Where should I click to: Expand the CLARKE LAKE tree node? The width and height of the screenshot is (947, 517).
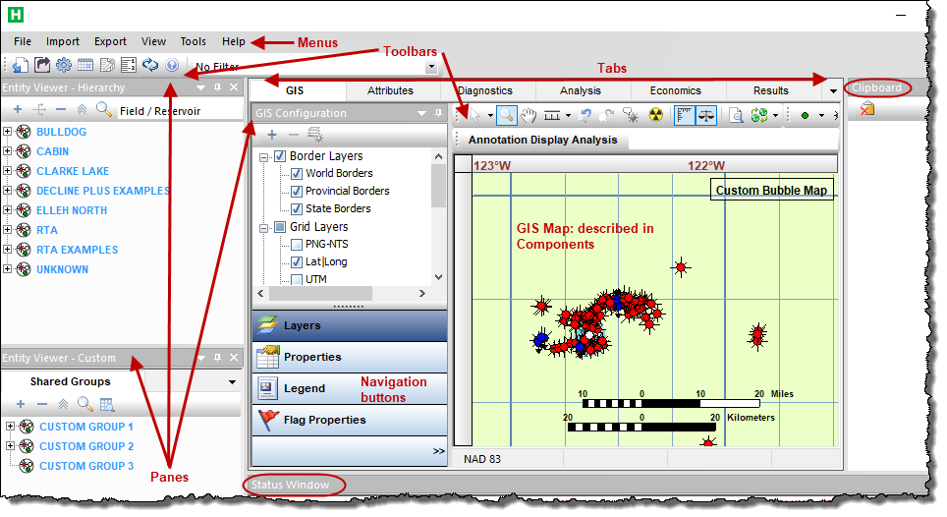pyautogui.click(x=7, y=170)
